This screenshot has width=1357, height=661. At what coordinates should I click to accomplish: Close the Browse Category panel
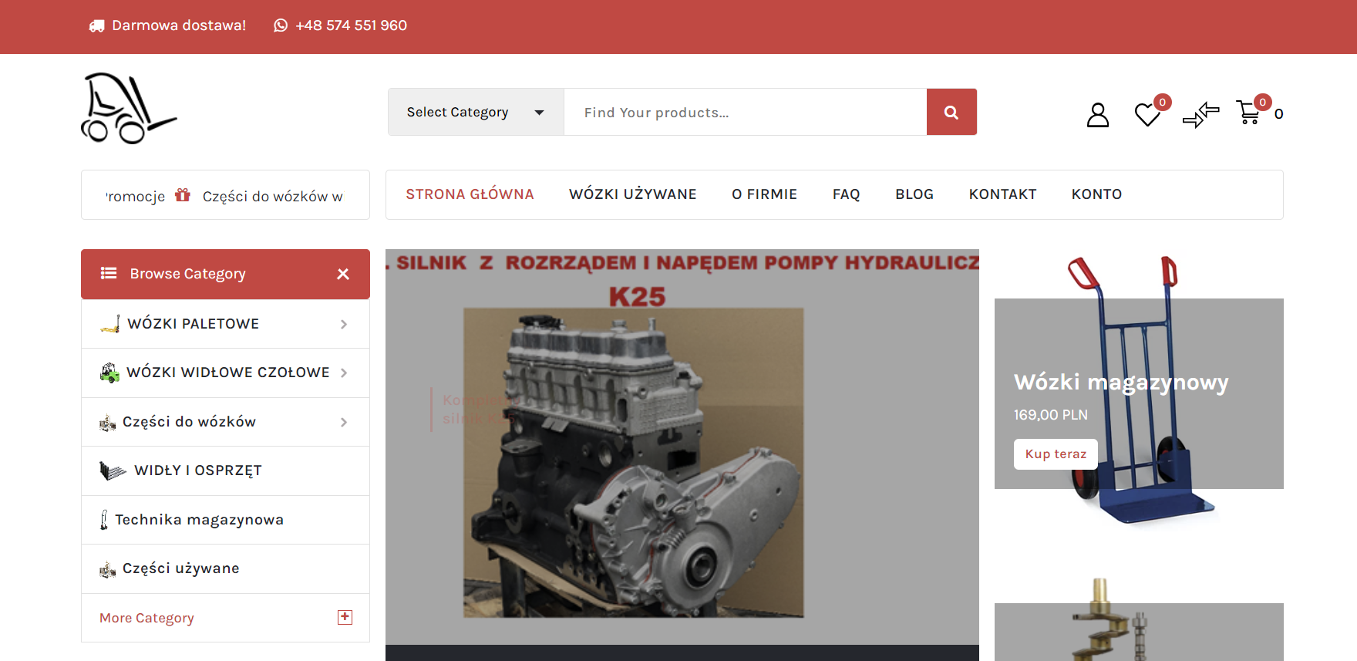343,274
